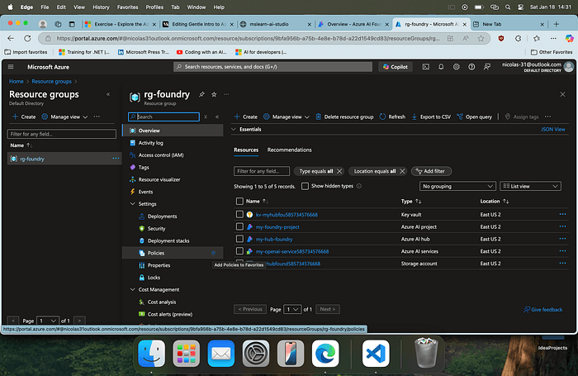
Task: Click the global search resources field
Action: coord(272,67)
